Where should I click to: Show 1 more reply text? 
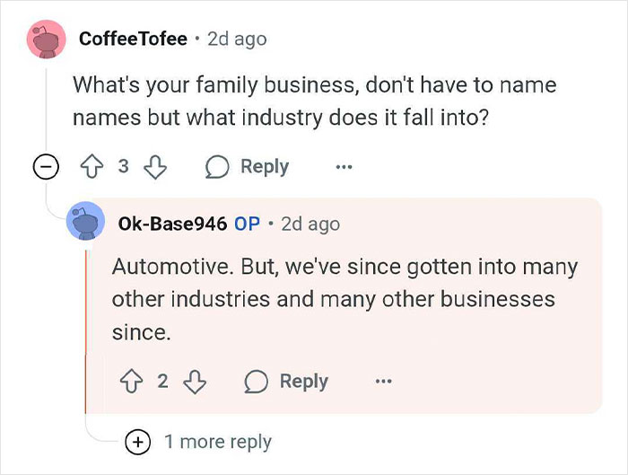pos(218,442)
